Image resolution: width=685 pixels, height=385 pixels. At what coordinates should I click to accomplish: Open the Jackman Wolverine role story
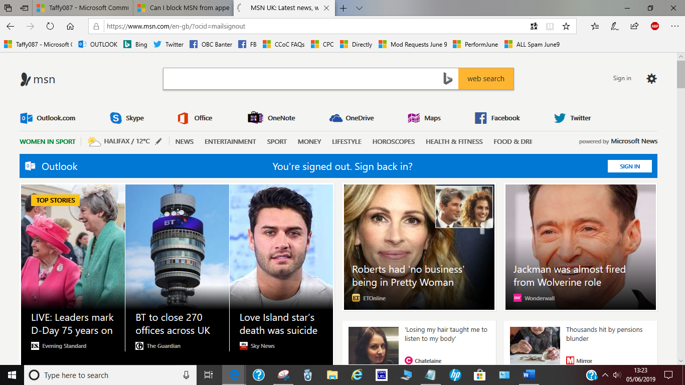(580, 247)
